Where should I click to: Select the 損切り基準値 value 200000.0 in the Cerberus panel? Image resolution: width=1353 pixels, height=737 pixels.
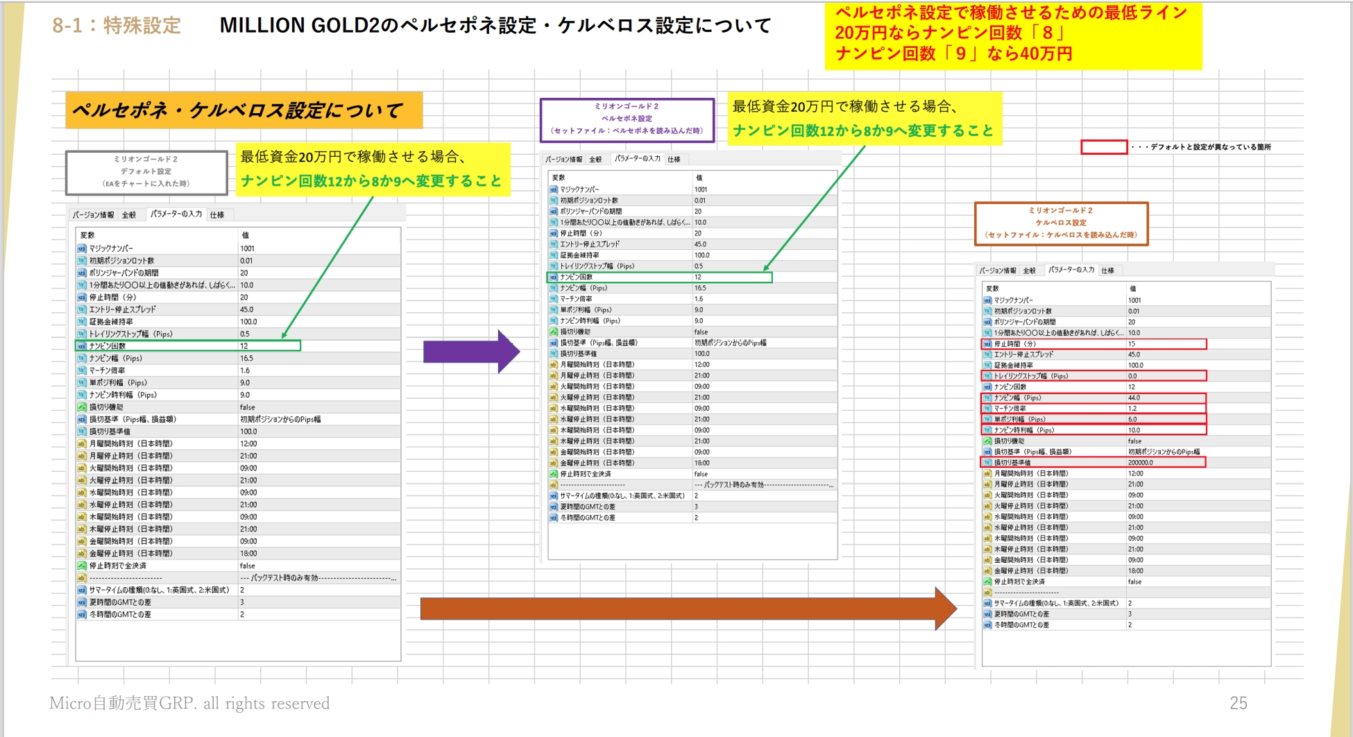[1141, 463]
